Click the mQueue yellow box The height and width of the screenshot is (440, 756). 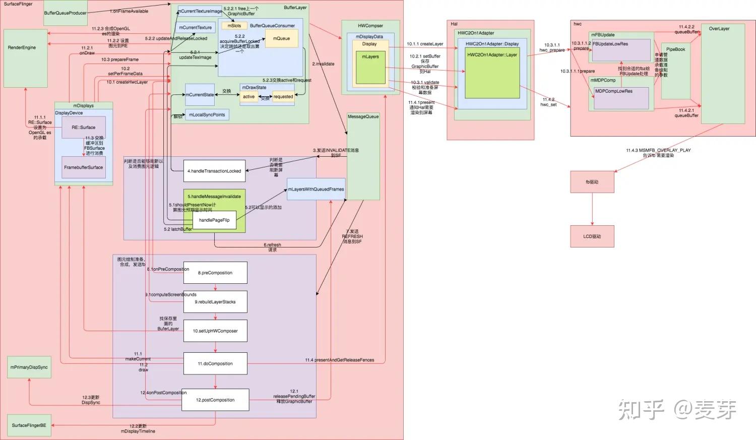click(281, 38)
